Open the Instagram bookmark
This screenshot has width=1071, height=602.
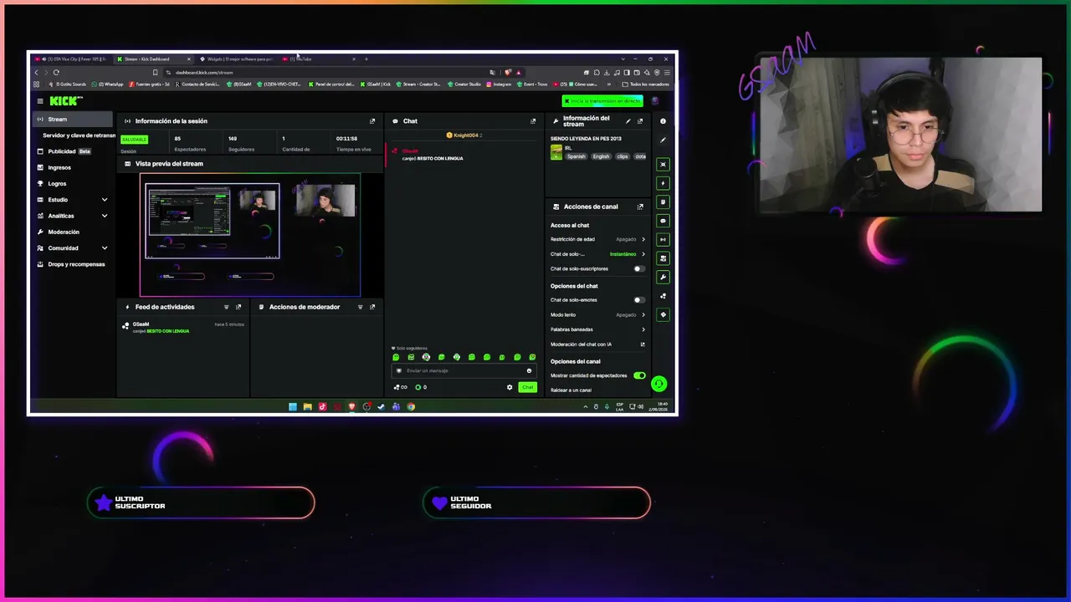pyautogui.click(x=499, y=84)
